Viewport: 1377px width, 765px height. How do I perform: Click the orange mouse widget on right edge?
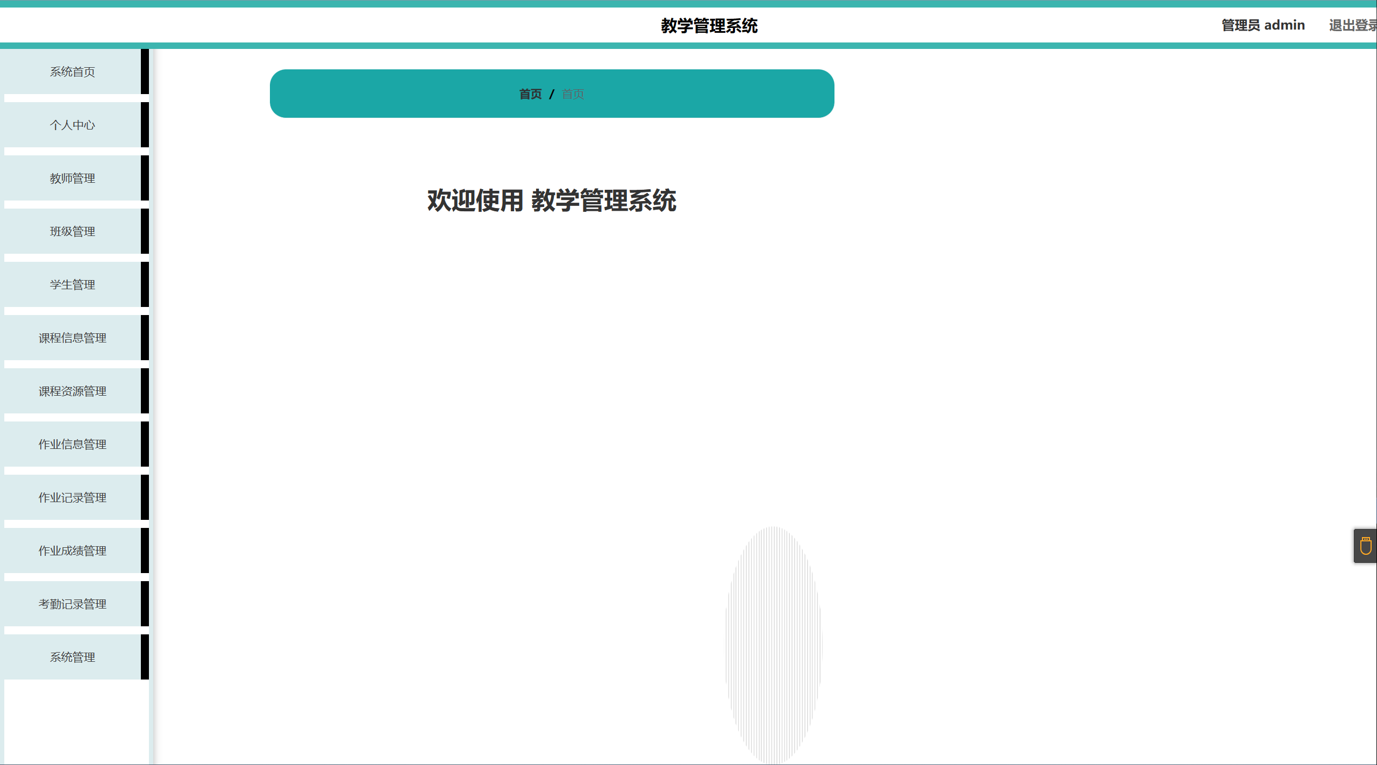[x=1365, y=546]
